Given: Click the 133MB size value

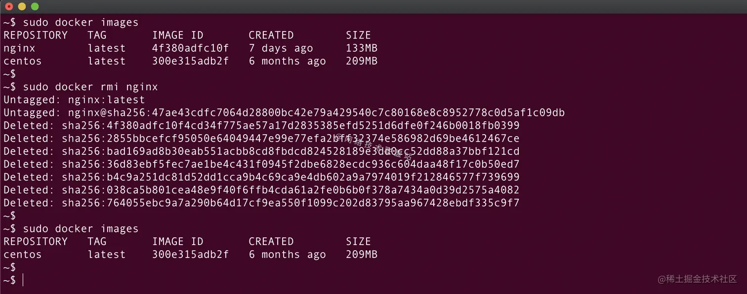Looking at the screenshot, I should point(362,48).
